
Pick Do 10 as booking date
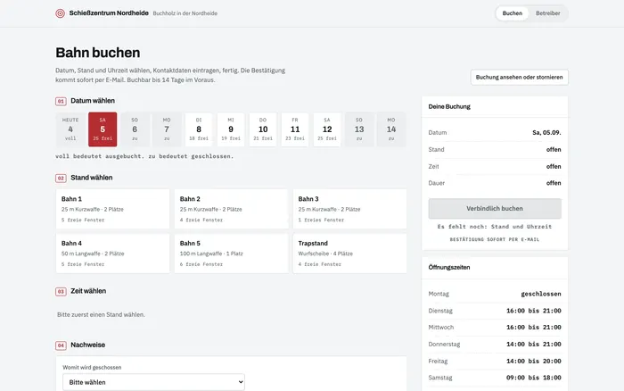(263, 129)
